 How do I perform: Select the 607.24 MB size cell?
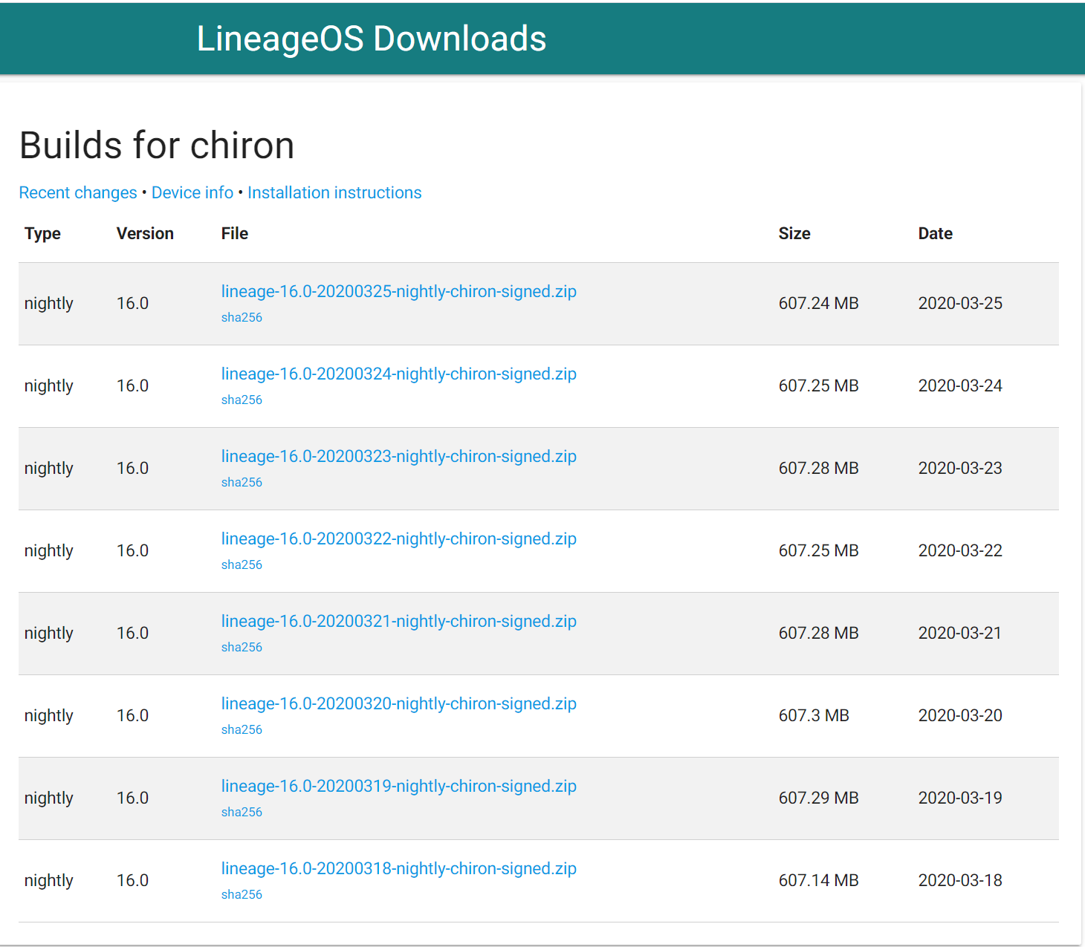[819, 304]
